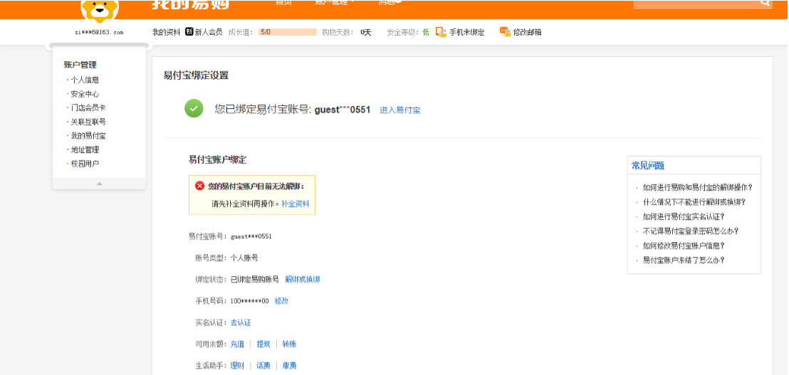Collapse the account sidebar using the up arrow
This screenshot has width=789, height=375.
point(99,184)
